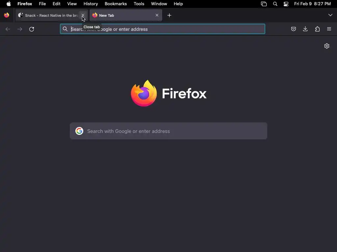Open the History menu

91,4
